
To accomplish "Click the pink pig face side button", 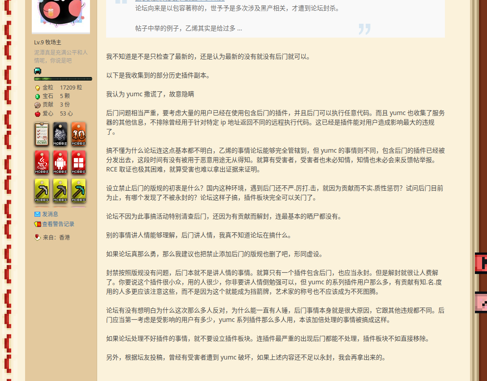I will [481, 302].
